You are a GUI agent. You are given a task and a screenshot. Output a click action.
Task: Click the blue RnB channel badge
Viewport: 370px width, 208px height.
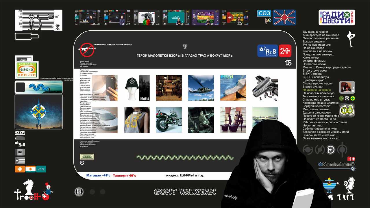pos(267,51)
